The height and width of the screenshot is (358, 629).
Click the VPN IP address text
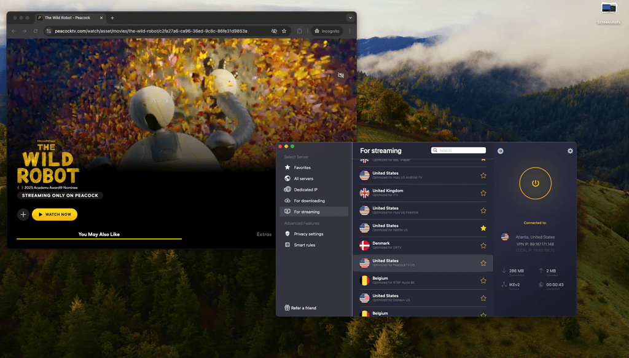pos(535,244)
